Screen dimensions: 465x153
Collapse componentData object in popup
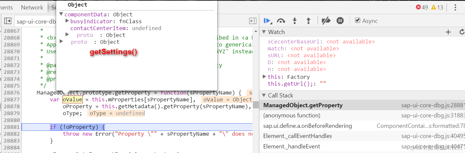pyautogui.click(x=61, y=14)
